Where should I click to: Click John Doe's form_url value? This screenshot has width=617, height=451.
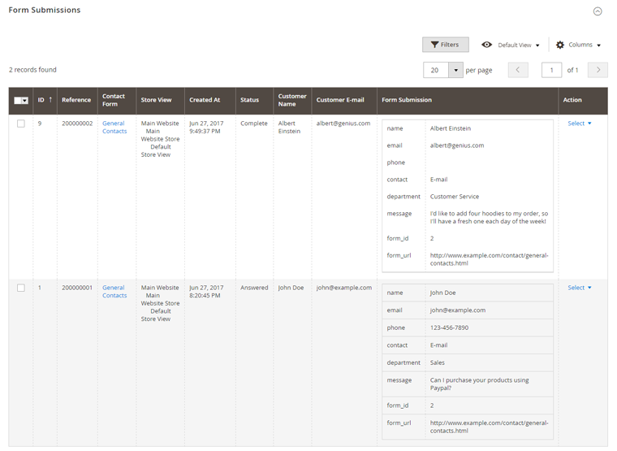click(489, 427)
